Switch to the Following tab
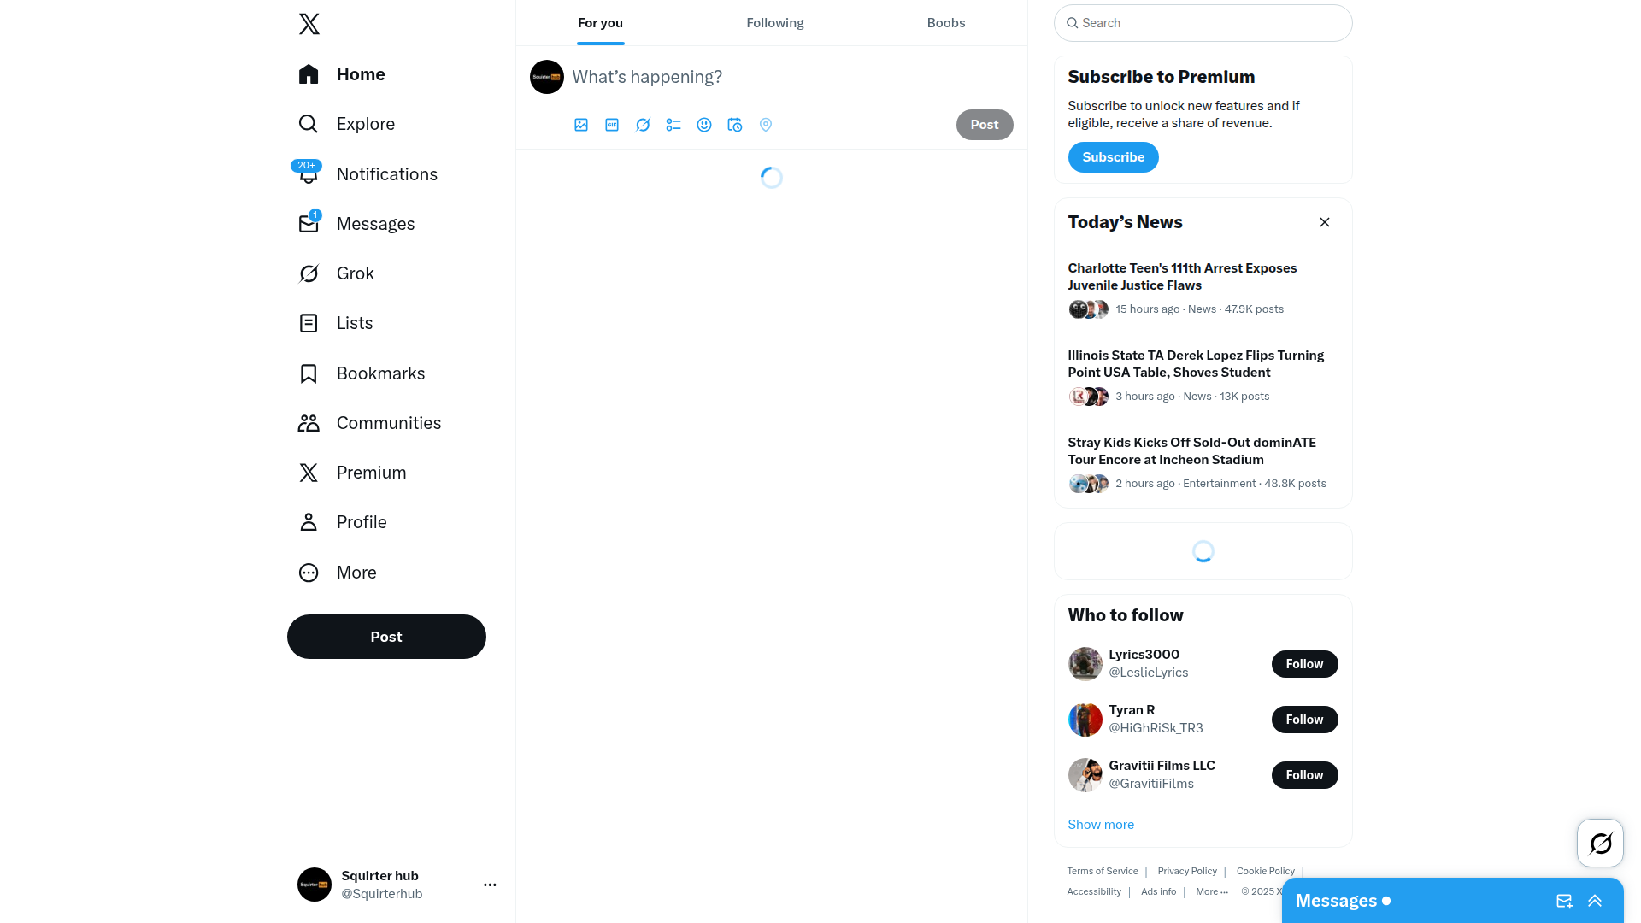Image resolution: width=1641 pixels, height=923 pixels. 775,23
